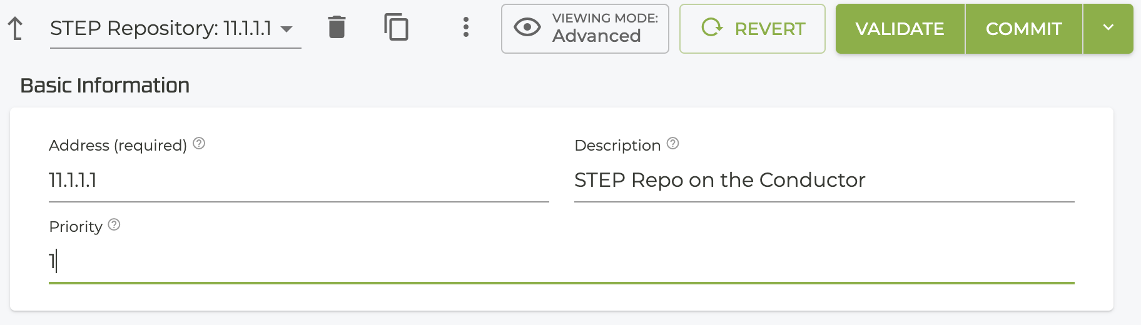Click into the Description text field
The image size is (1141, 325).
click(x=824, y=181)
